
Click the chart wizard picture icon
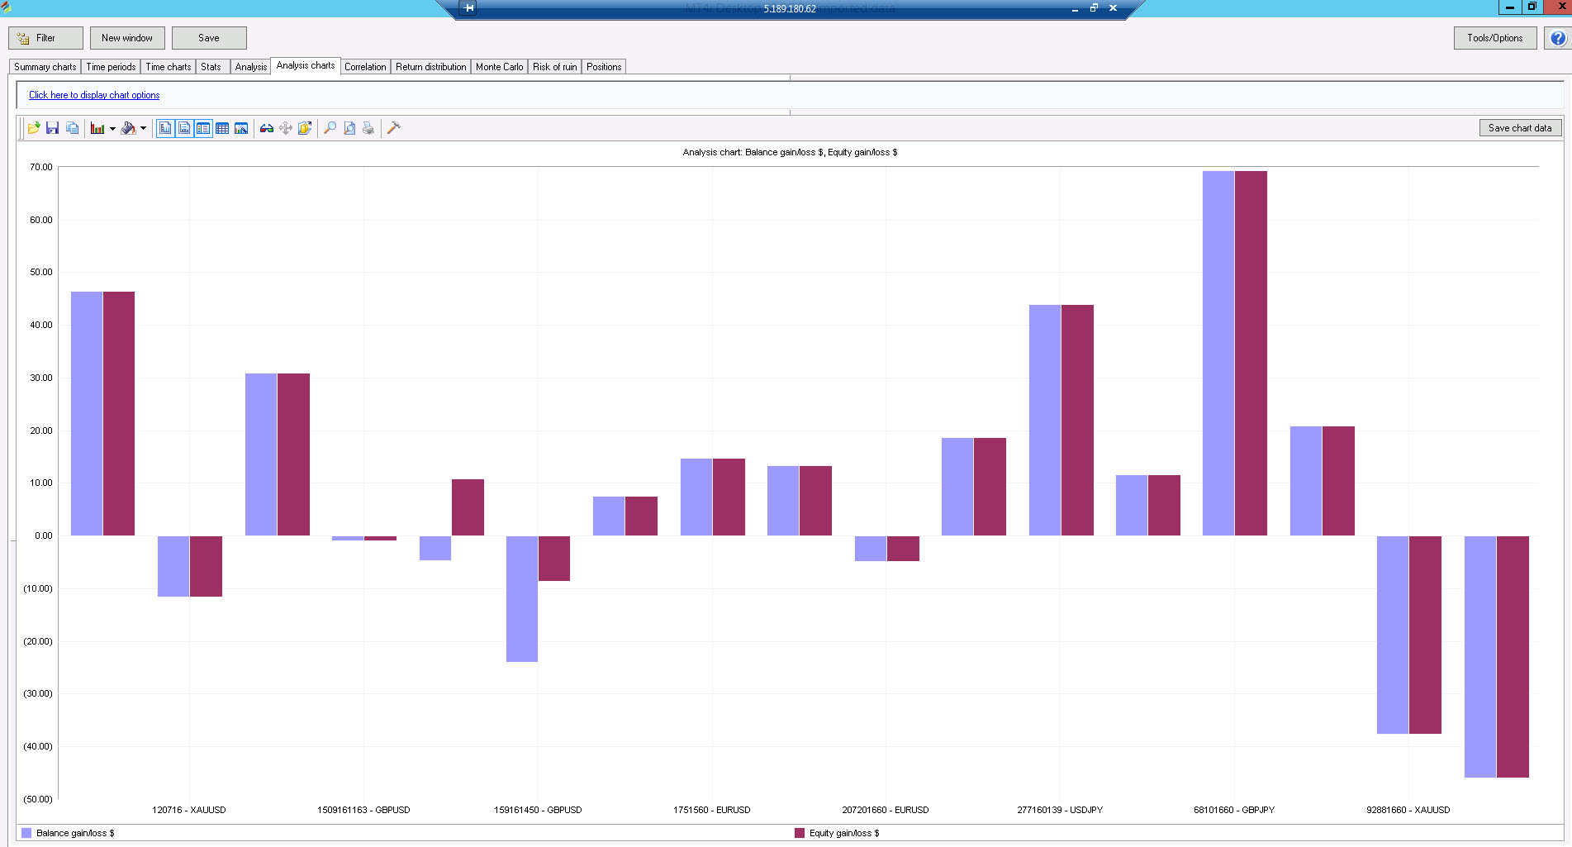pos(241,128)
